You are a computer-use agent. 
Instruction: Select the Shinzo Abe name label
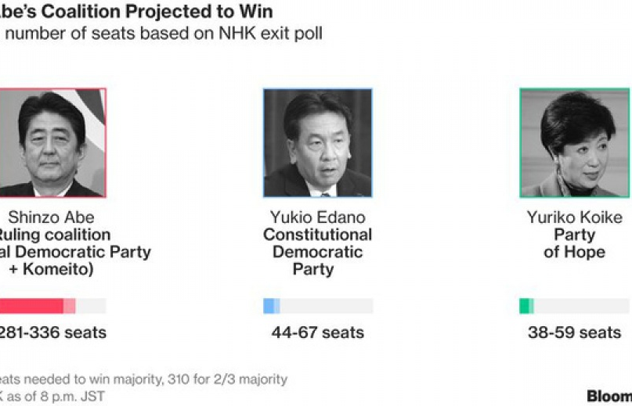pyautogui.click(x=52, y=217)
